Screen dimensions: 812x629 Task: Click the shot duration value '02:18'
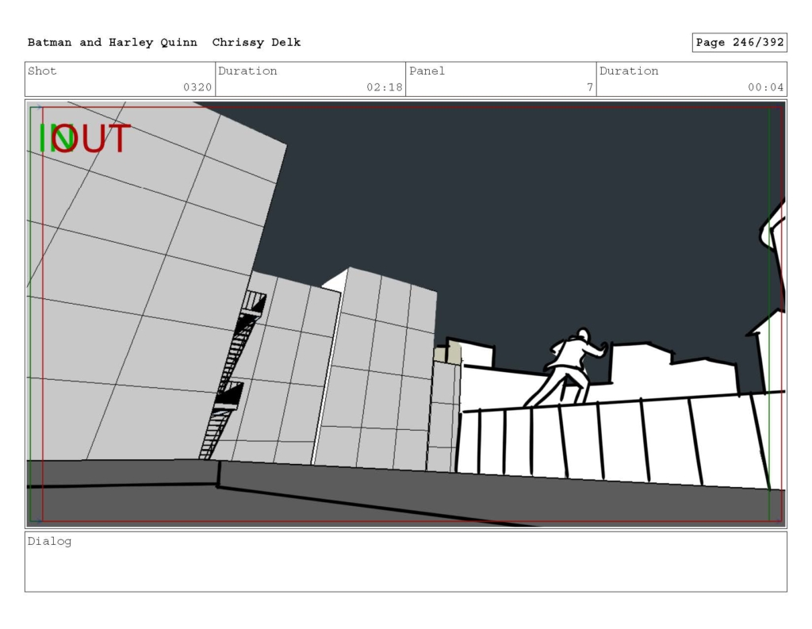click(385, 87)
